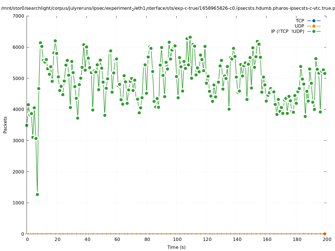The height and width of the screenshot is (251, 335).
Task: Select the TCP legend label text
Action: 300,21
